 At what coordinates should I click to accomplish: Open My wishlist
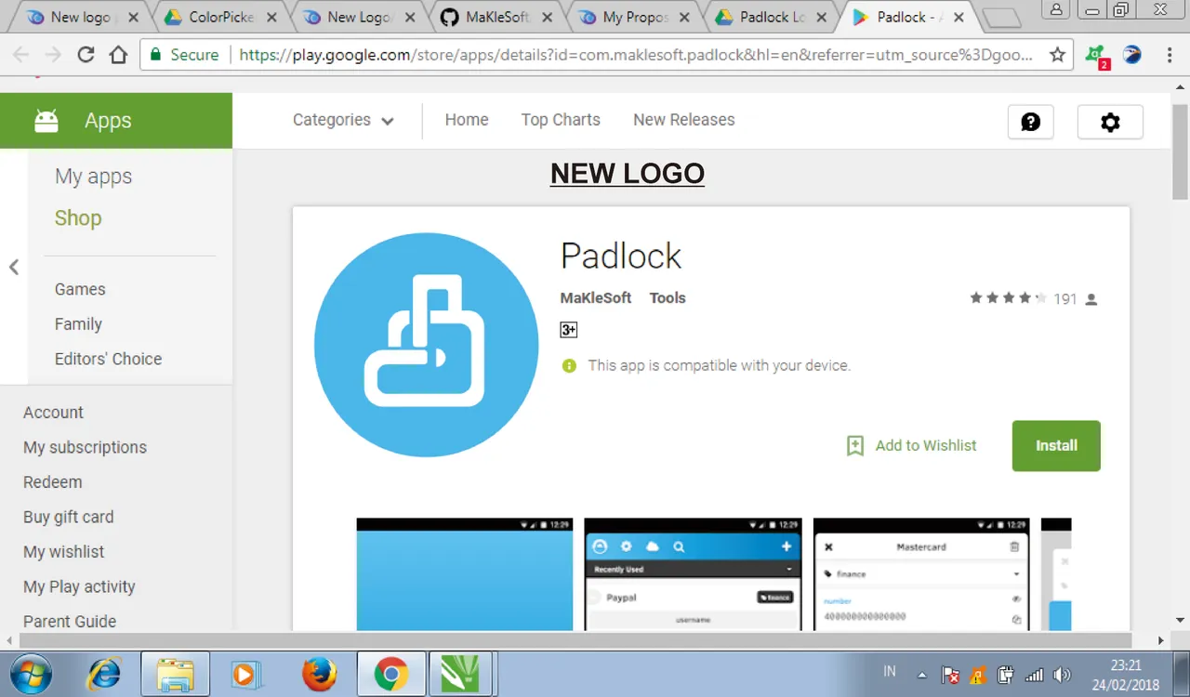click(x=64, y=552)
